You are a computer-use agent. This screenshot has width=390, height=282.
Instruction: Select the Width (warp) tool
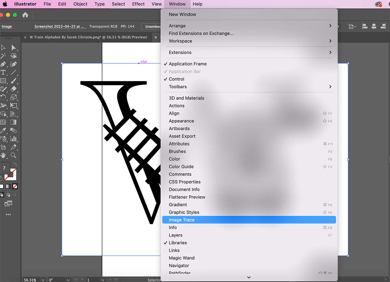pos(3,106)
